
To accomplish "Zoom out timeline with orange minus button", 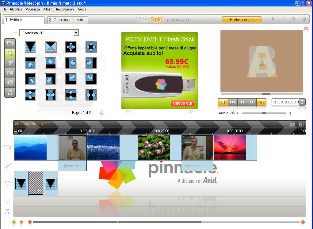I will pos(21,222).
